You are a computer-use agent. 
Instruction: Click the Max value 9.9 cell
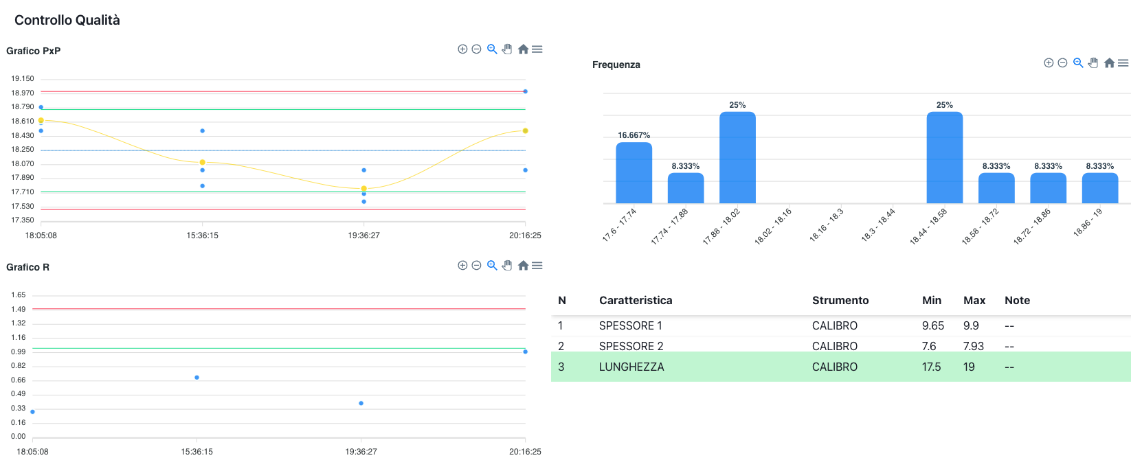(971, 326)
